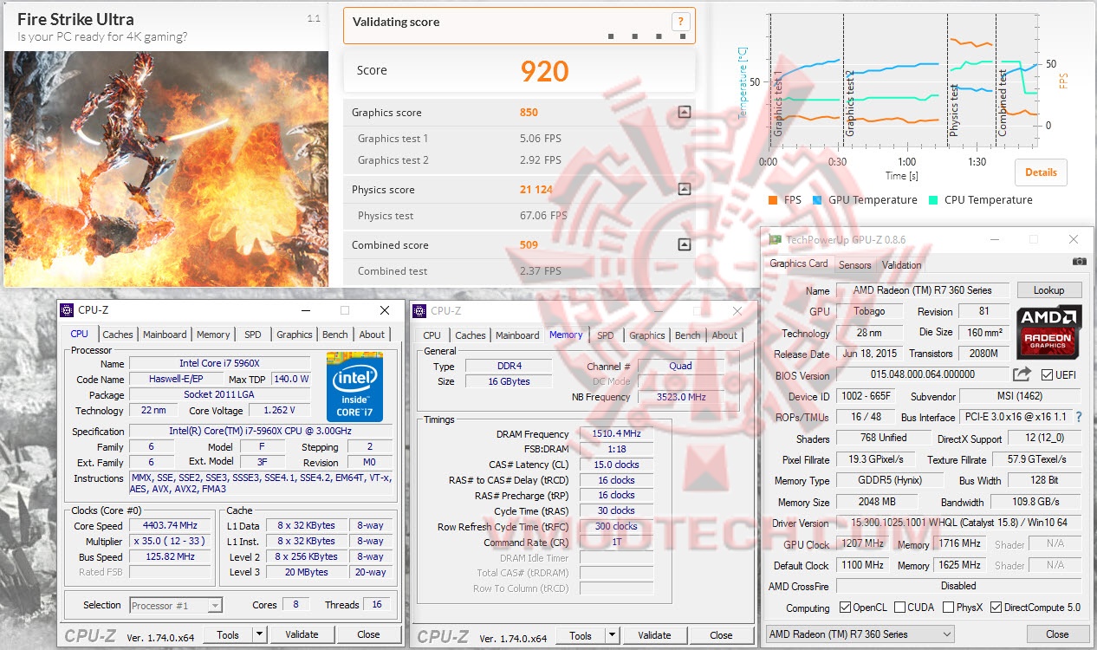Switch to the Validation tab in GPU-Z
This screenshot has height=650, width=1097.
[901, 265]
